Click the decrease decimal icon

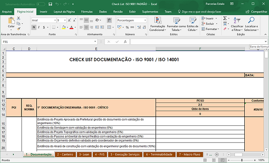[144, 27]
